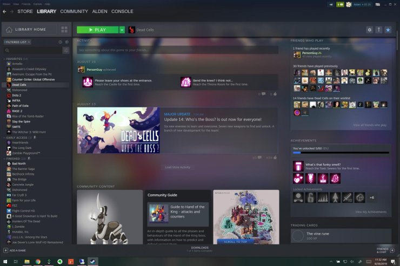400x266 pixels.
Task: Click the 'Say something about this game' field
Action: [x=177, y=50]
